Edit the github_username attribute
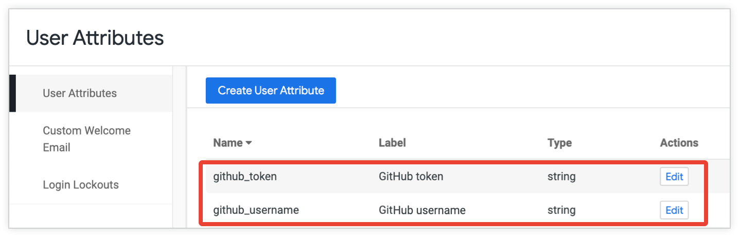The height and width of the screenshot is (237, 739). (x=674, y=210)
